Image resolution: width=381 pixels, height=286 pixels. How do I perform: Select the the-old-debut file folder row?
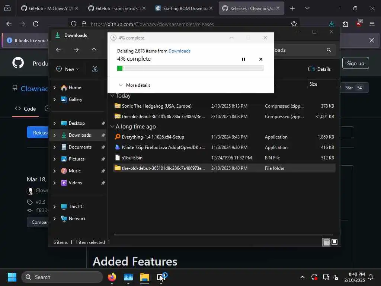[224, 168]
